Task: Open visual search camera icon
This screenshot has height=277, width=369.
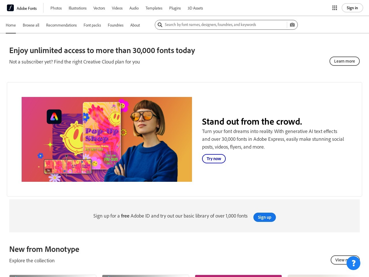Action: click(x=292, y=25)
